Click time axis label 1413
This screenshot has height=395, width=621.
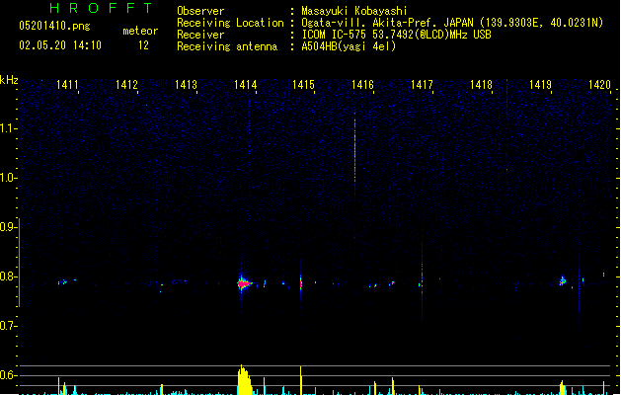(x=186, y=85)
